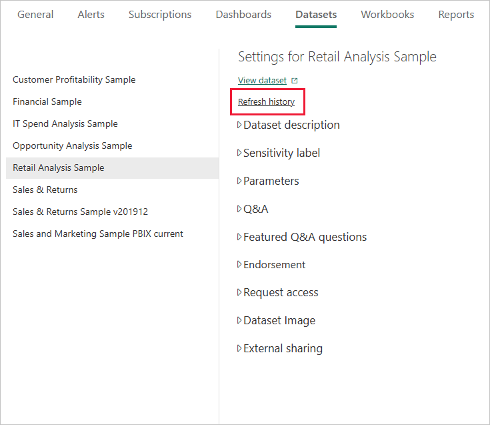The width and height of the screenshot is (490, 425).
Task: Select the Financial Sample dataset
Action: [x=47, y=101]
